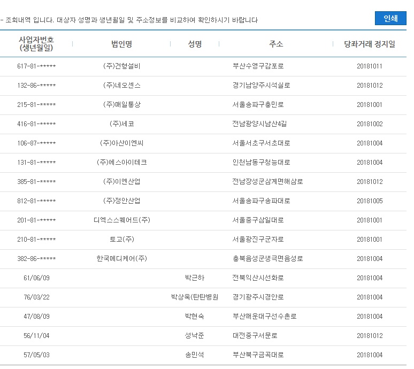
Task: Select the 박상욱(탄탄병원 name cell
Action: tap(195, 297)
